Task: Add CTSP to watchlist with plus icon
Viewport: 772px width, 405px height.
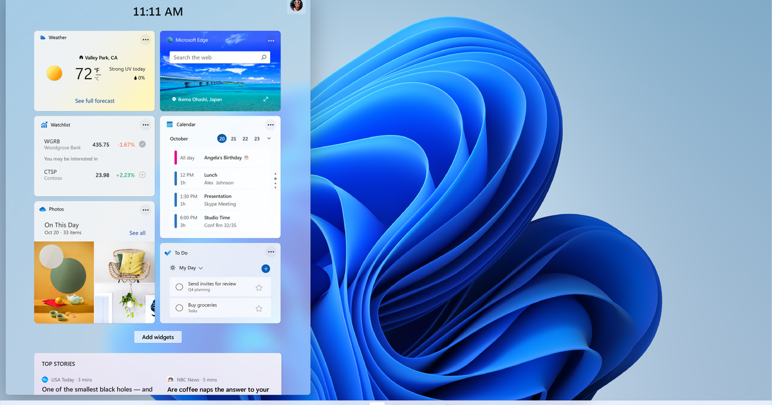Action: click(142, 175)
